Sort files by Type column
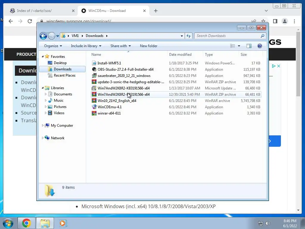Screen dimensions: 305x229 point(221,55)
